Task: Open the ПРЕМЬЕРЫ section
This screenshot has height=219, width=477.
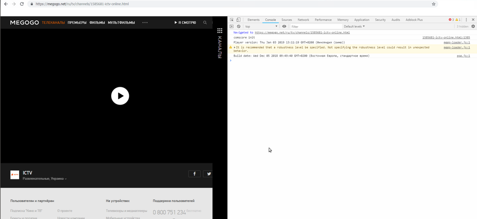Action: coord(77,22)
